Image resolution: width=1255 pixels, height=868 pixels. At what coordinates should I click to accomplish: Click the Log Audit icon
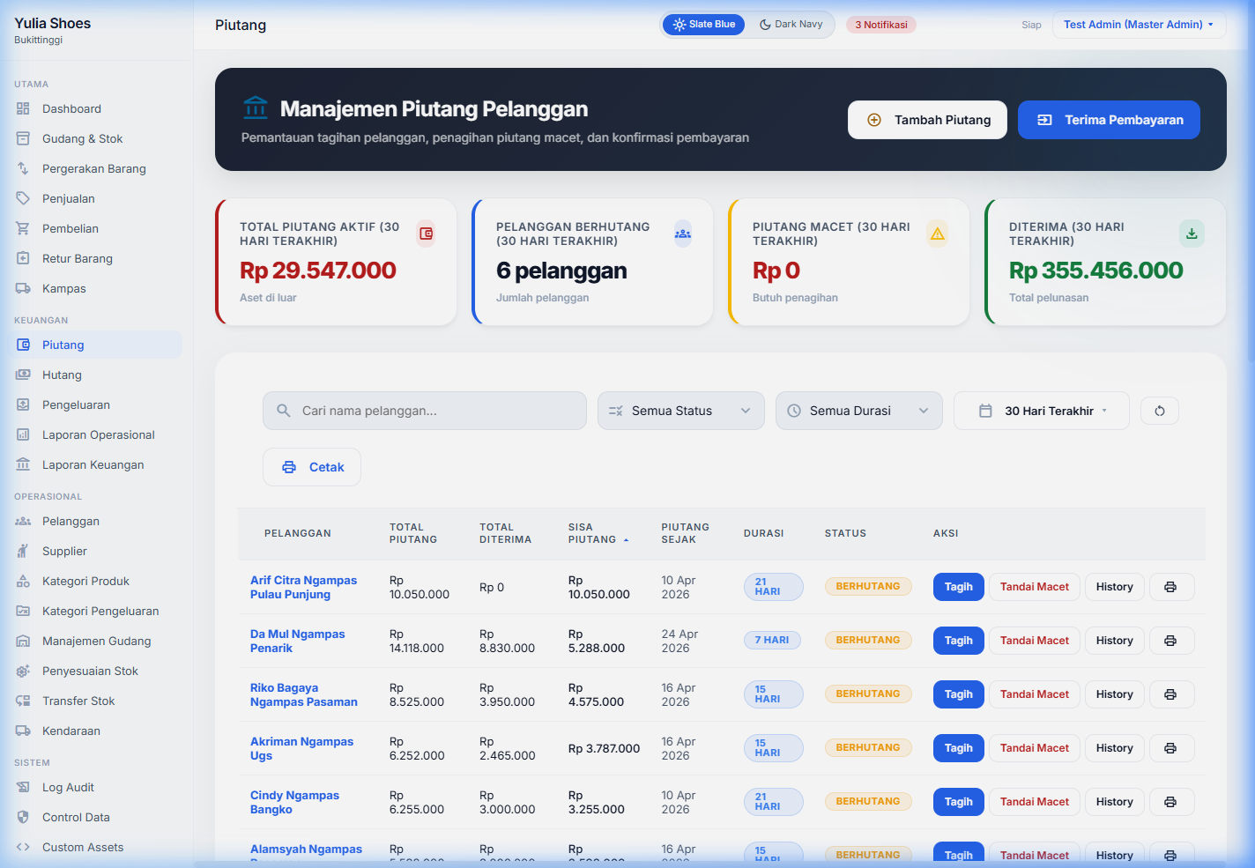coord(23,787)
